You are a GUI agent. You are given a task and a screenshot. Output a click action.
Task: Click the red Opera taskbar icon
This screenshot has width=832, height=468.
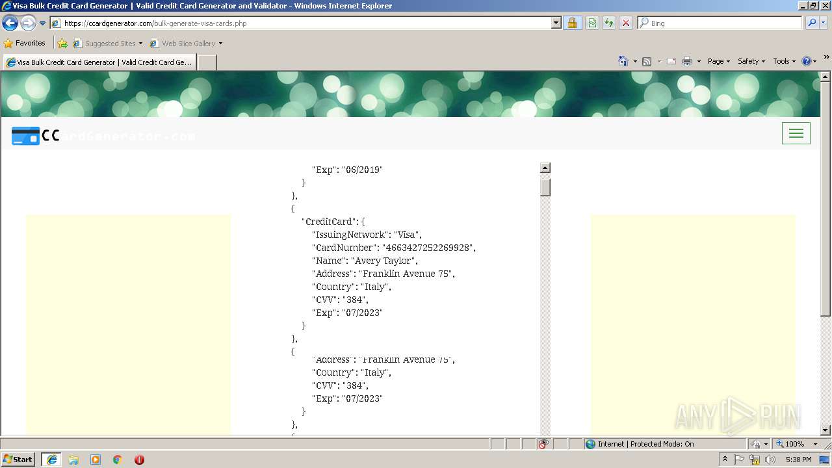click(139, 460)
